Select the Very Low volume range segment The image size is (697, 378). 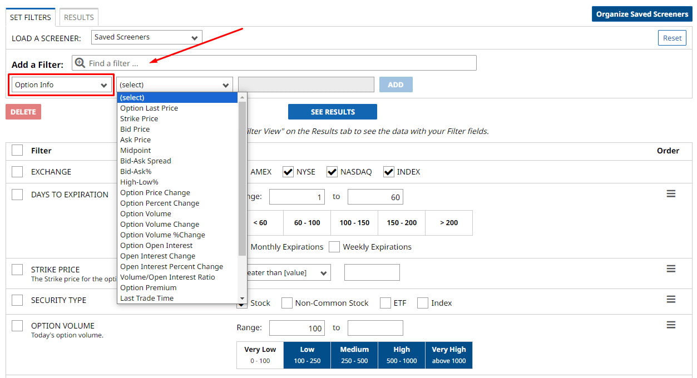coord(260,355)
